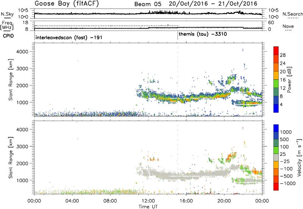
Task: Click the 'N.Sky' legend label
Action: click(7, 14)
